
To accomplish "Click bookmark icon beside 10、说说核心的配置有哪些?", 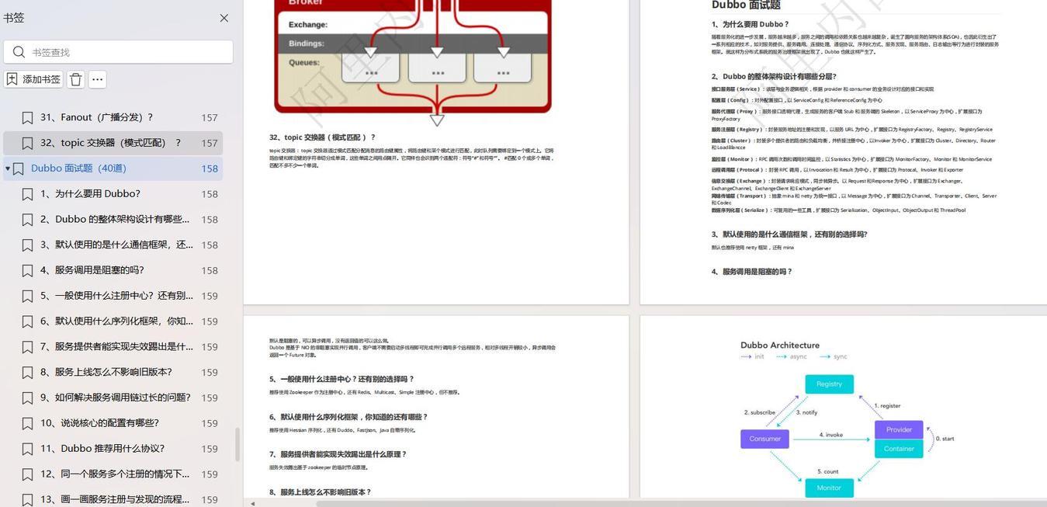I will [x=27, y=423].
